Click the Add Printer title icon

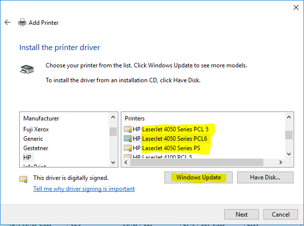(22, 23)
